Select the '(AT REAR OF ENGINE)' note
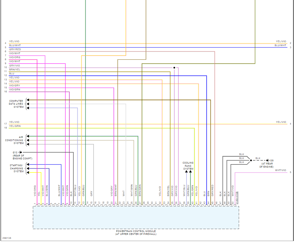This screenshot has height=242, width=294. [x=266, y=165]
